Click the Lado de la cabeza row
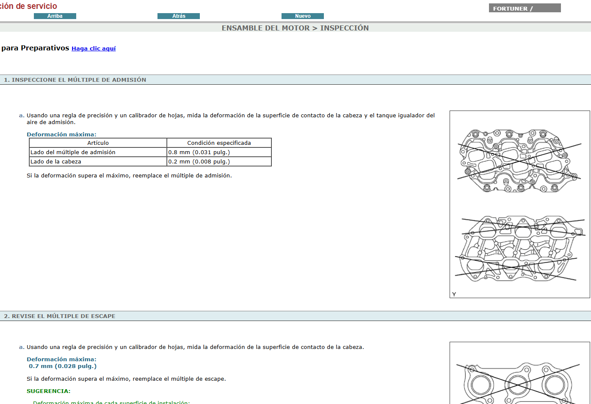The image size is (591, 404). pos(55,161)
